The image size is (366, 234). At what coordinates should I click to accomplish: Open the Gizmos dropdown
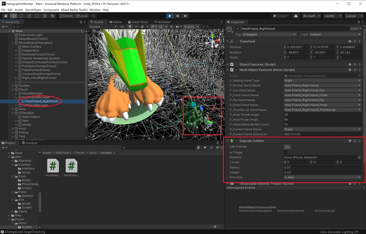[x=191, y=27]
